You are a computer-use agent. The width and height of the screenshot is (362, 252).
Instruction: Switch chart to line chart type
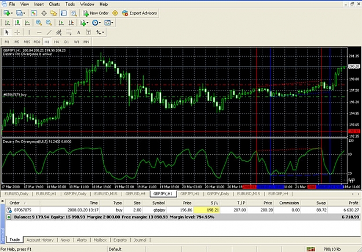point(27,23)
